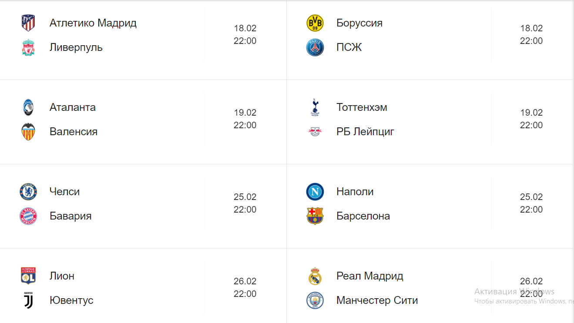Click the Атлетико Мадрид match time 18.02 22:00
The width and height of the screenshot is (574, 323).
245,35
